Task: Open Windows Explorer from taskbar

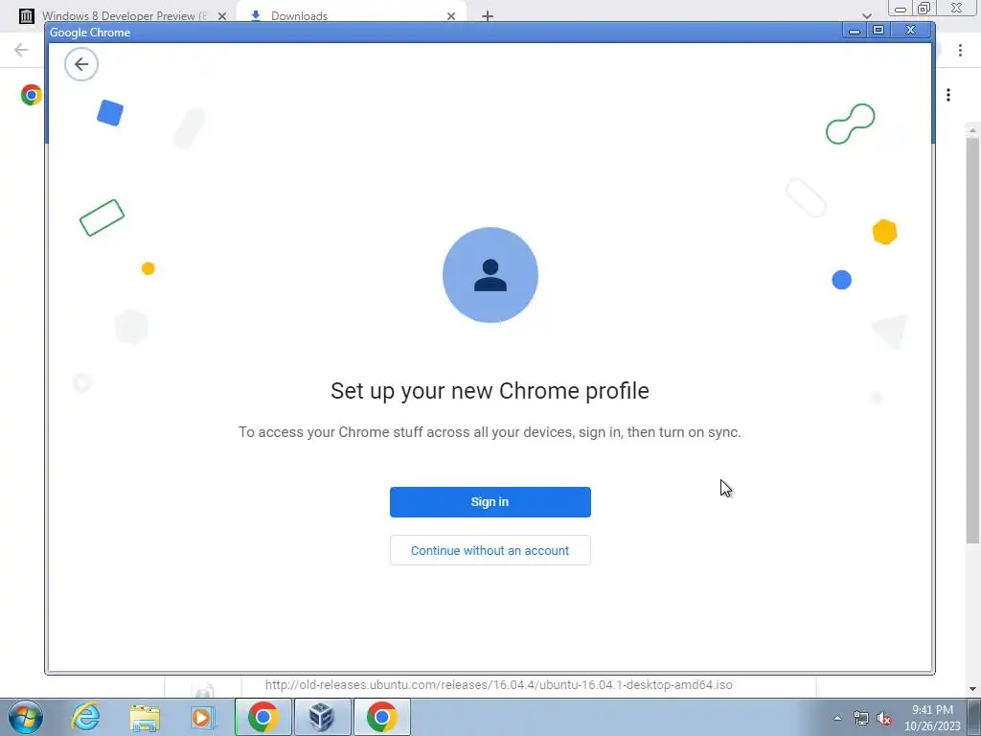Action: pos(145,717)
